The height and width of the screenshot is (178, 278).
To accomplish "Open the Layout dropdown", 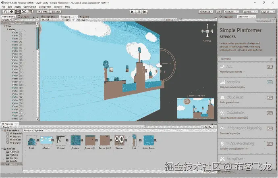I will coord(268,12).
